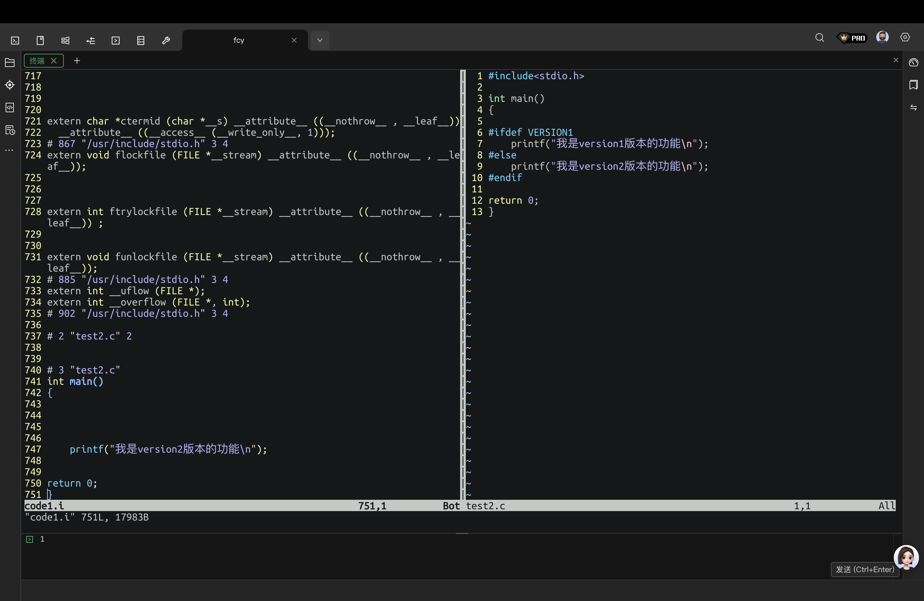Add a new terminal tab with plus
This screenshot has height=601, width=924.
point(77,61)
